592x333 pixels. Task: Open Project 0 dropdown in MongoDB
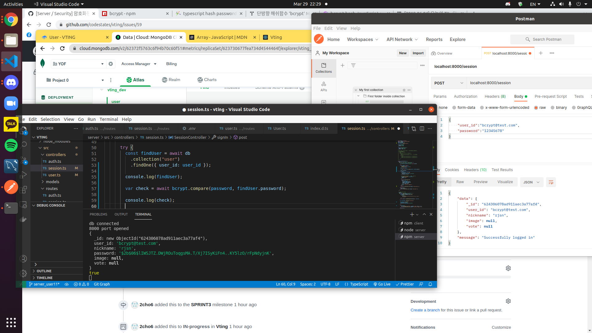pyautogui.click(x=76, y=80)
